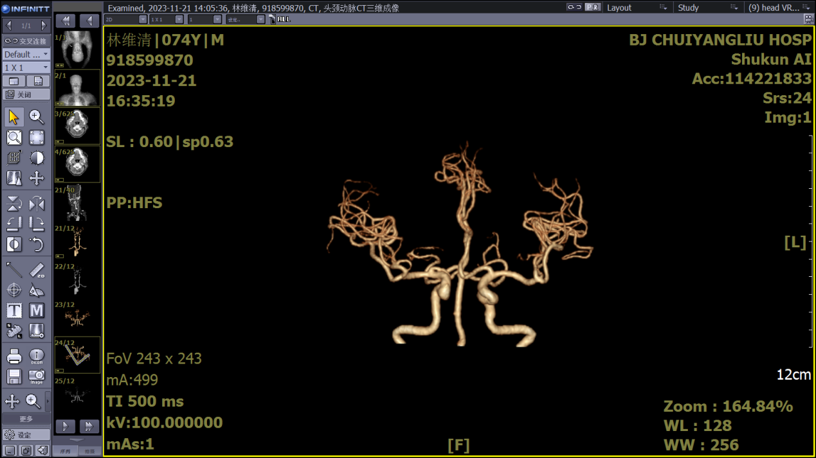
Task: Switch to the 序列 tab
Action: pyautogui.click(x=65, y=452)
